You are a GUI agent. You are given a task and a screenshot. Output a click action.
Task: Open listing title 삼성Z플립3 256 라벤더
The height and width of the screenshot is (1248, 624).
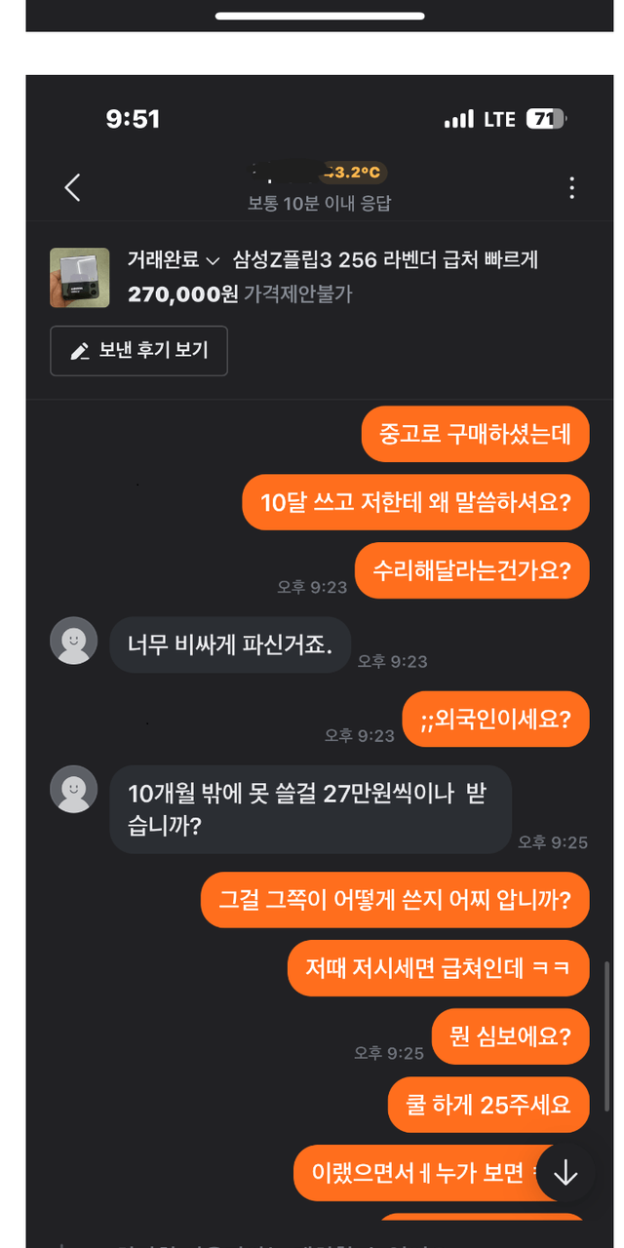385,260
